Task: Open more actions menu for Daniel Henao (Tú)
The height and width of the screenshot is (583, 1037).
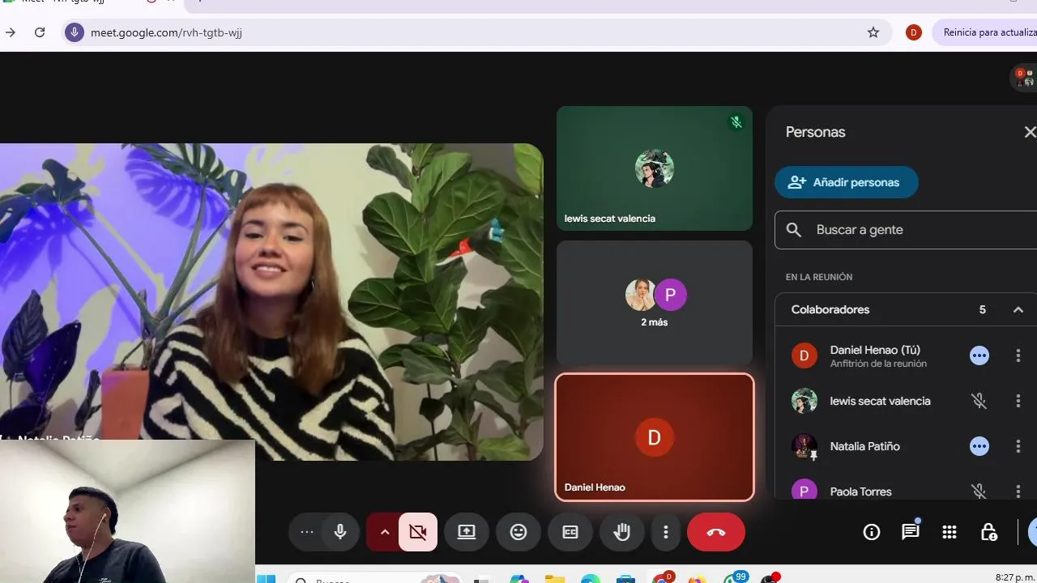Action: [1018, 355]
